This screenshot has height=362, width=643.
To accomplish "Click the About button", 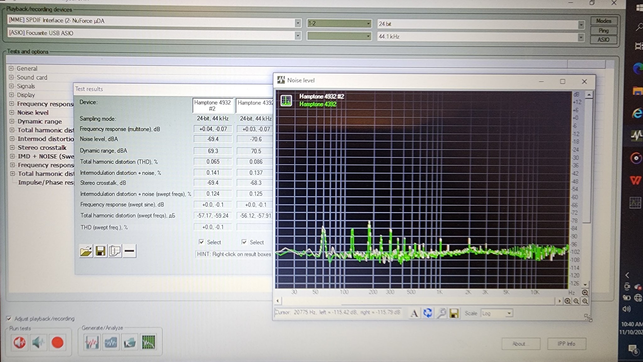I will (521, 344).
